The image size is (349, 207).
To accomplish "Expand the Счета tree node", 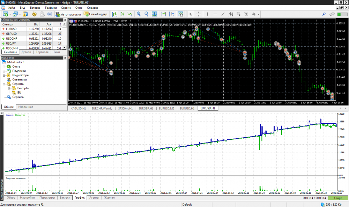I will pyautogui.click(x=4, y=67).
